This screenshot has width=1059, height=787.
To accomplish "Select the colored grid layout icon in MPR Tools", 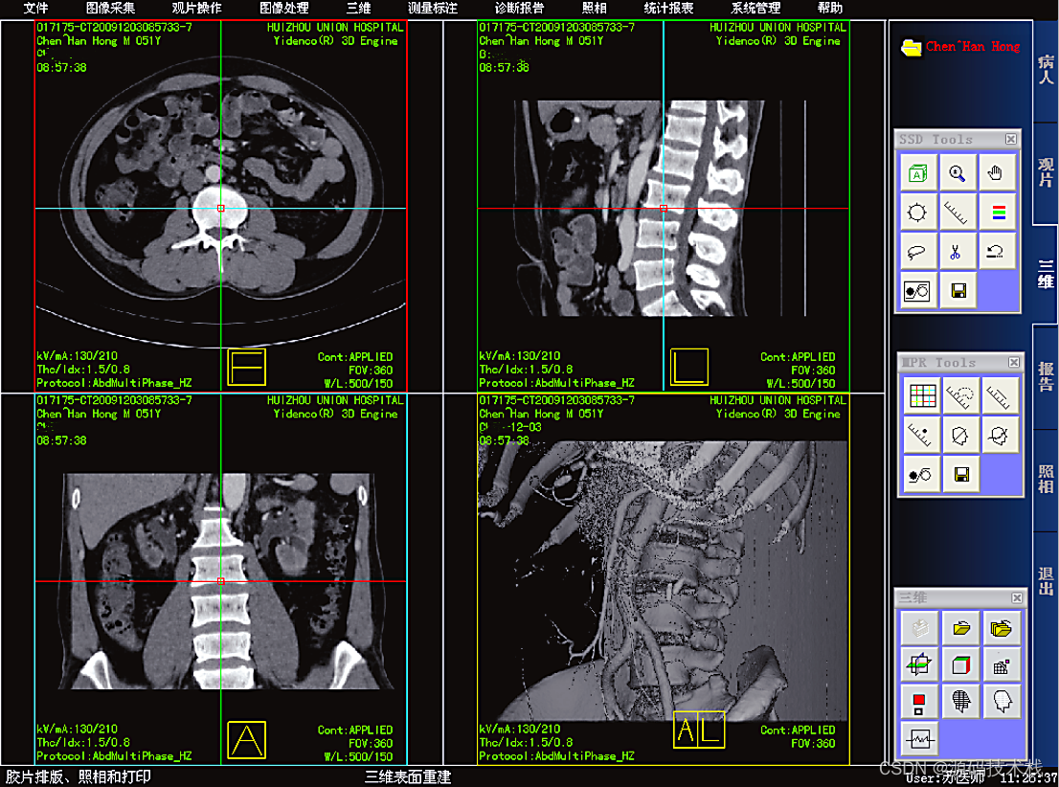I will (x=922, y=396).
